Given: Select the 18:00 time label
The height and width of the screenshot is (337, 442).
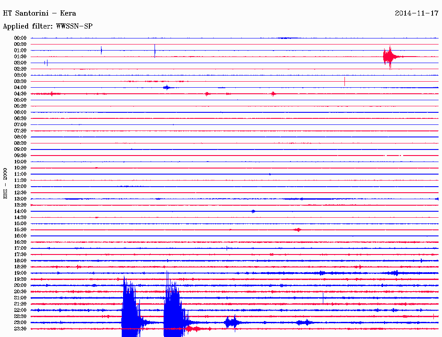Looking at the screenshot, I should click(20, 261).
